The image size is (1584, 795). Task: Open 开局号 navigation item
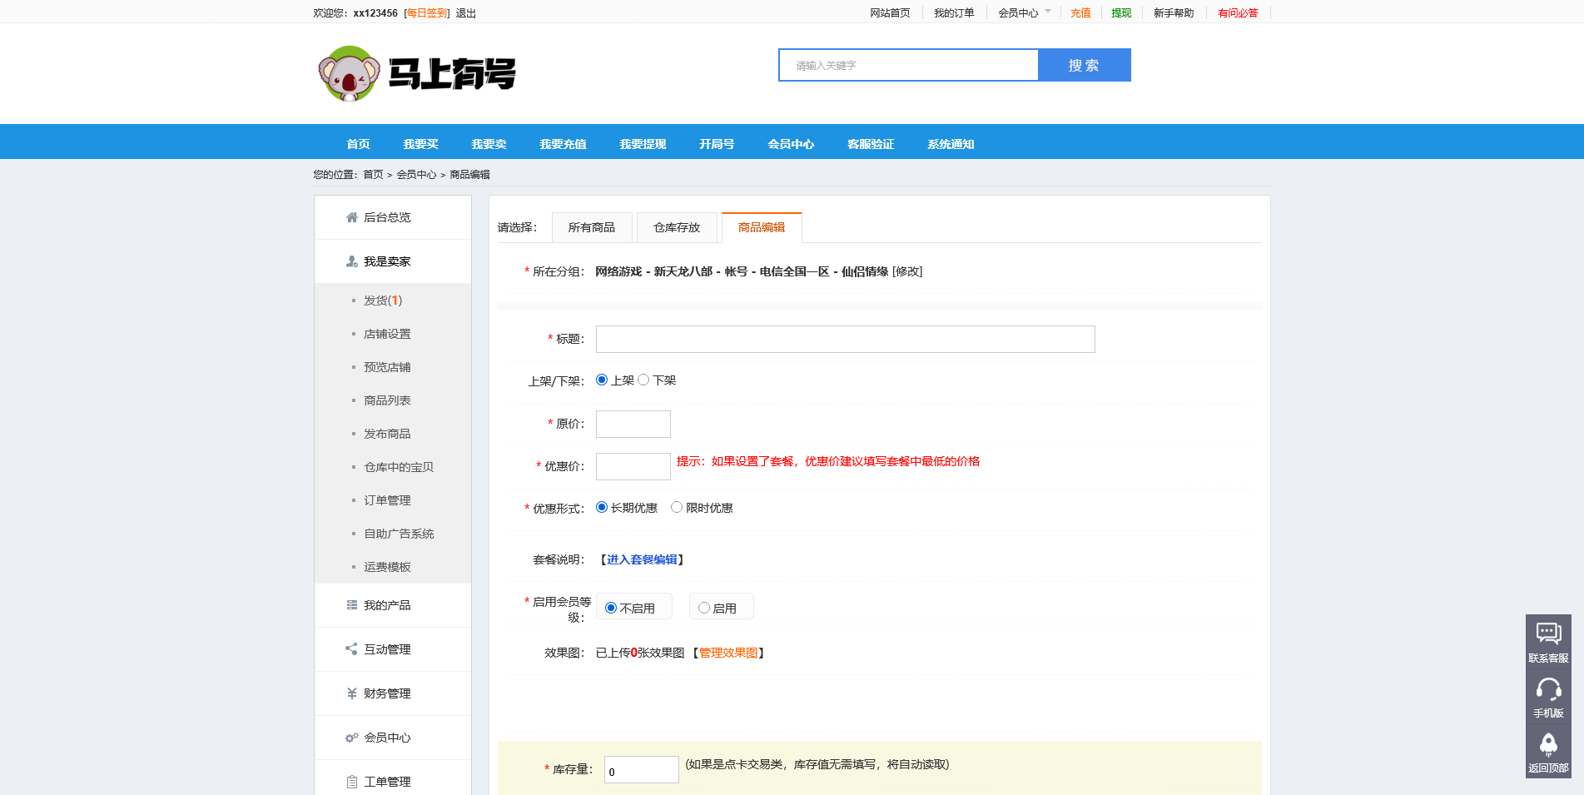717,144
